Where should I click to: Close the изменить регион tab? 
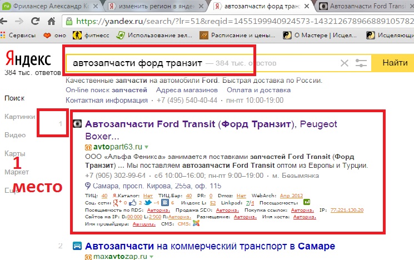[x=201, y=6]
